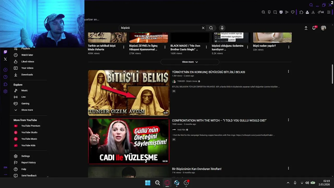Open extensions cube icon in Opera sidebar
Screen dimensions: 334x188
5,84
